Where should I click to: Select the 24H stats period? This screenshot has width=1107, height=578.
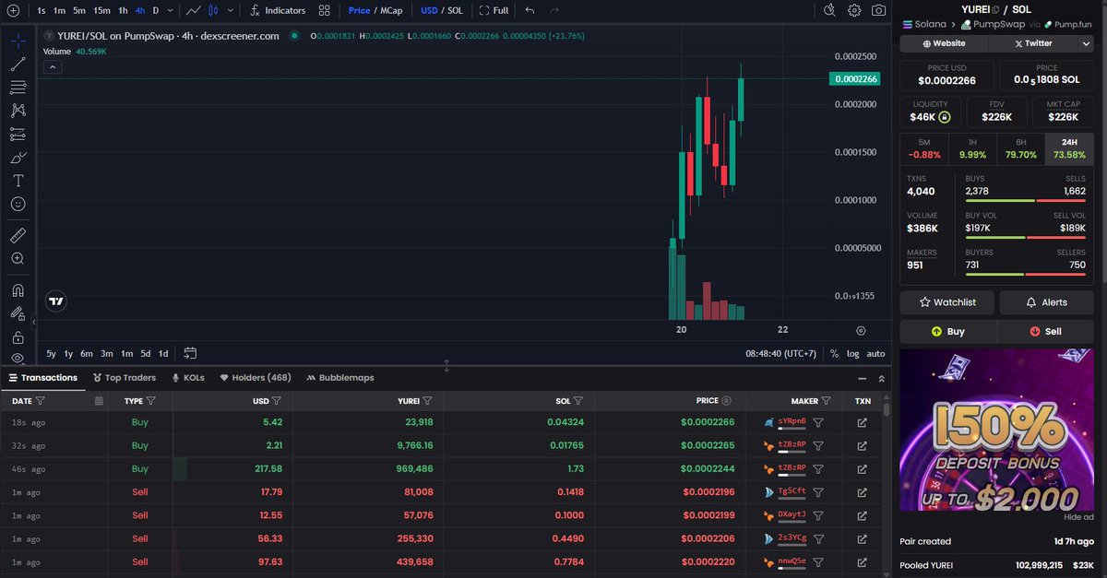tap(1069, 148)
